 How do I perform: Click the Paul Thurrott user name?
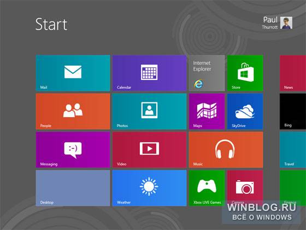(270, 23)
